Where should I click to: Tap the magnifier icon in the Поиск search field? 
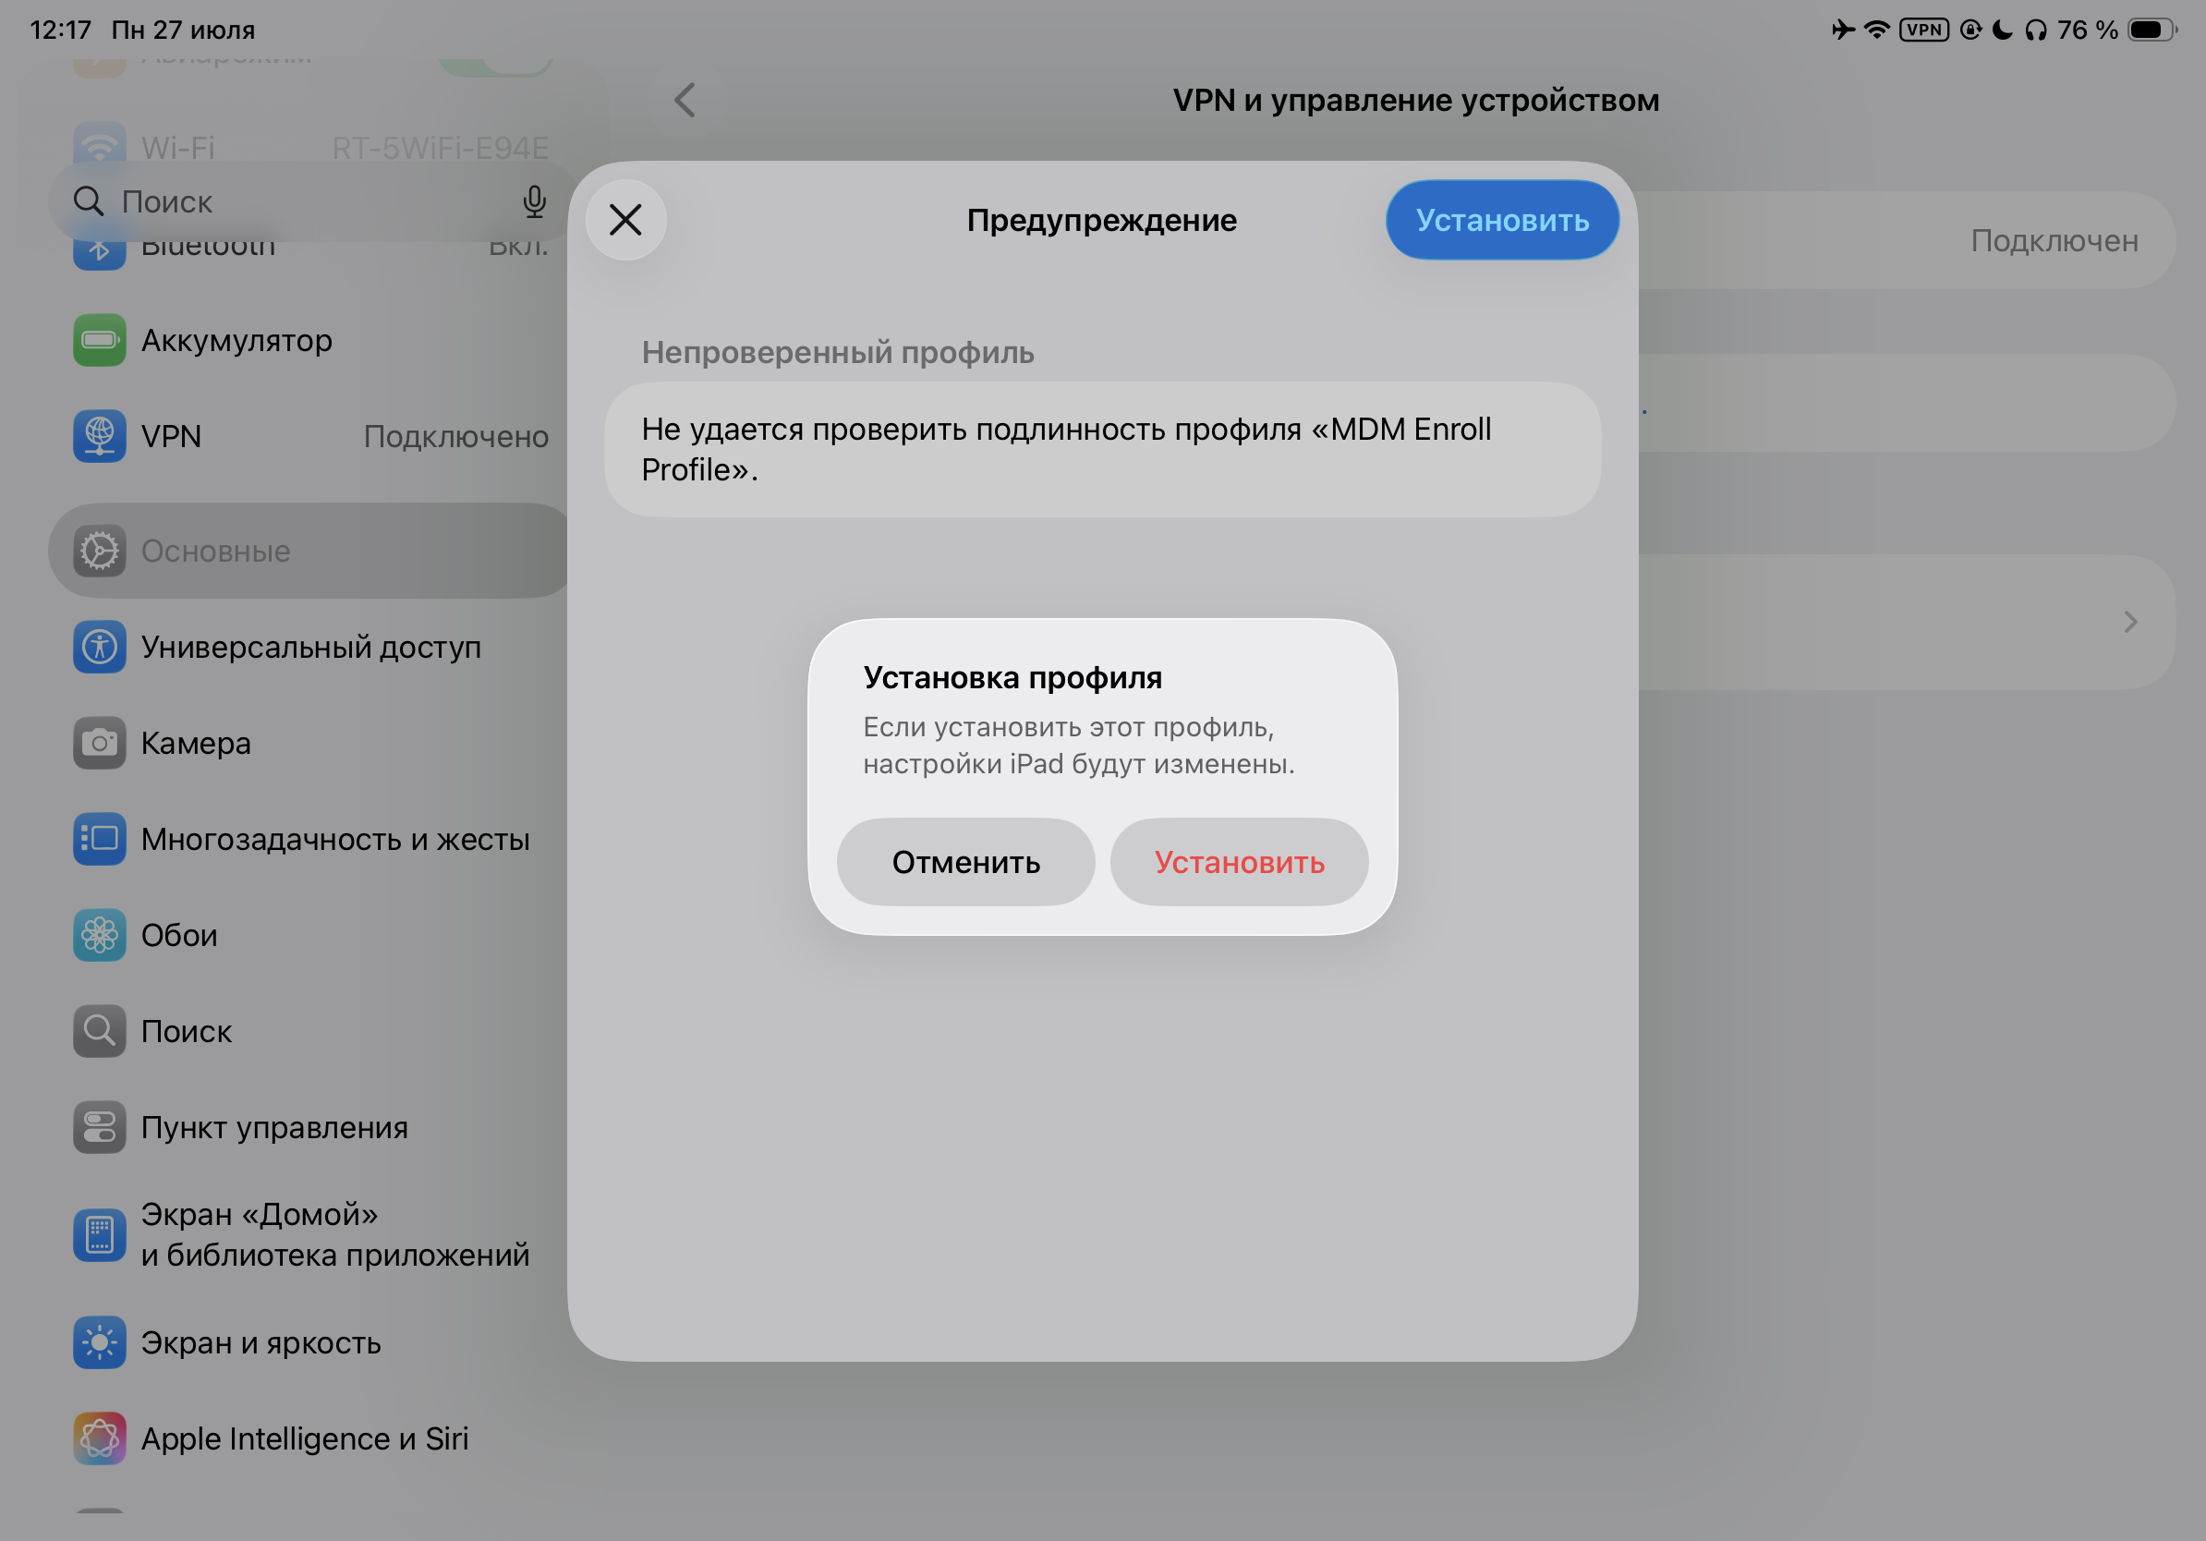[x=89, y=200]
